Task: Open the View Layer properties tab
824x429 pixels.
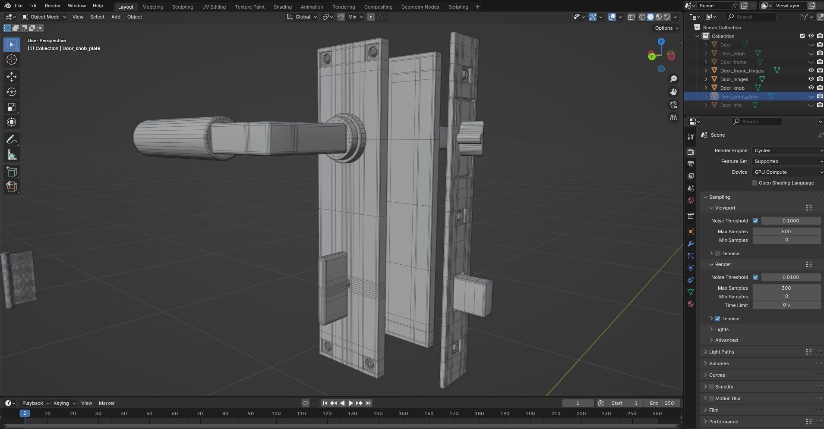Action: [x=691, y=176]
